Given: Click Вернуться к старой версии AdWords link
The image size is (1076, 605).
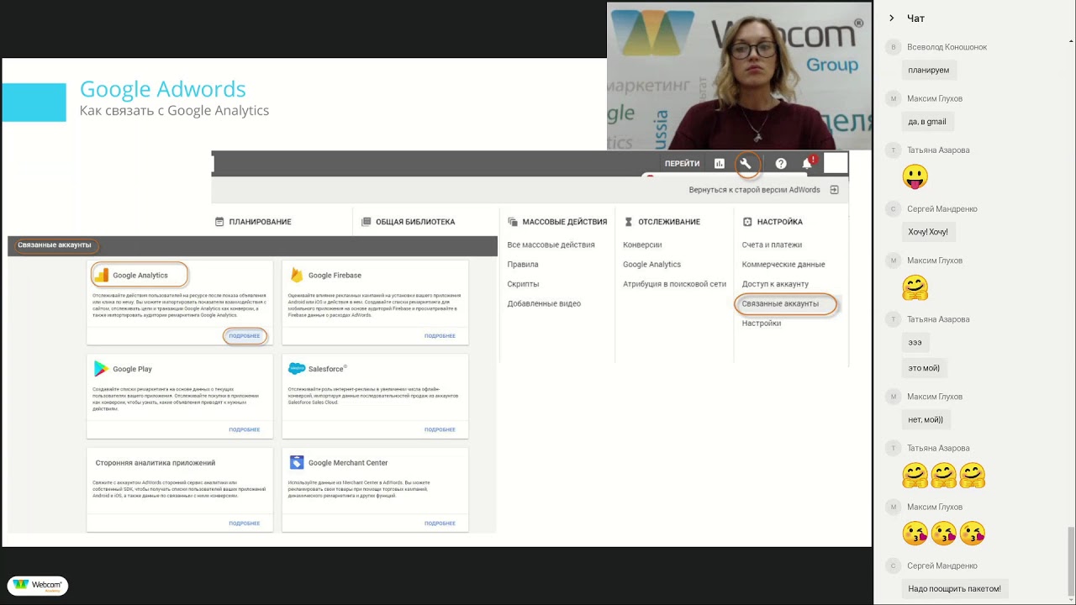Looking at the screenshot, I should tap(754, 190).
